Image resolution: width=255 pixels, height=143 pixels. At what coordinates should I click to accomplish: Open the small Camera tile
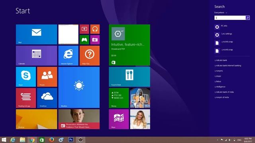(x=95, y=40)
